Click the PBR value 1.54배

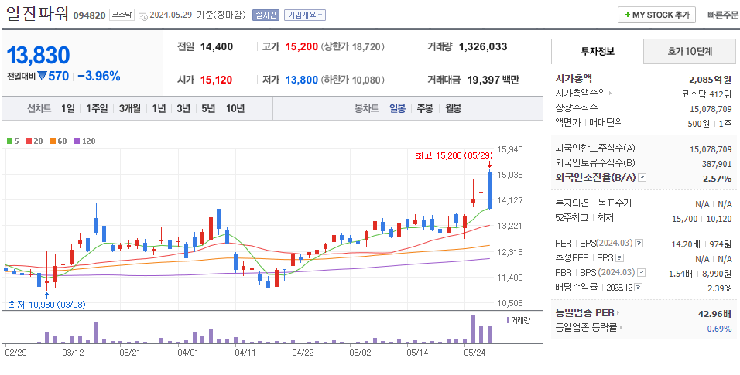(x=680, y=273)
